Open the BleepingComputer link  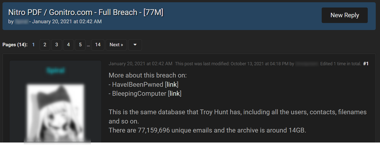click(175, 93)
